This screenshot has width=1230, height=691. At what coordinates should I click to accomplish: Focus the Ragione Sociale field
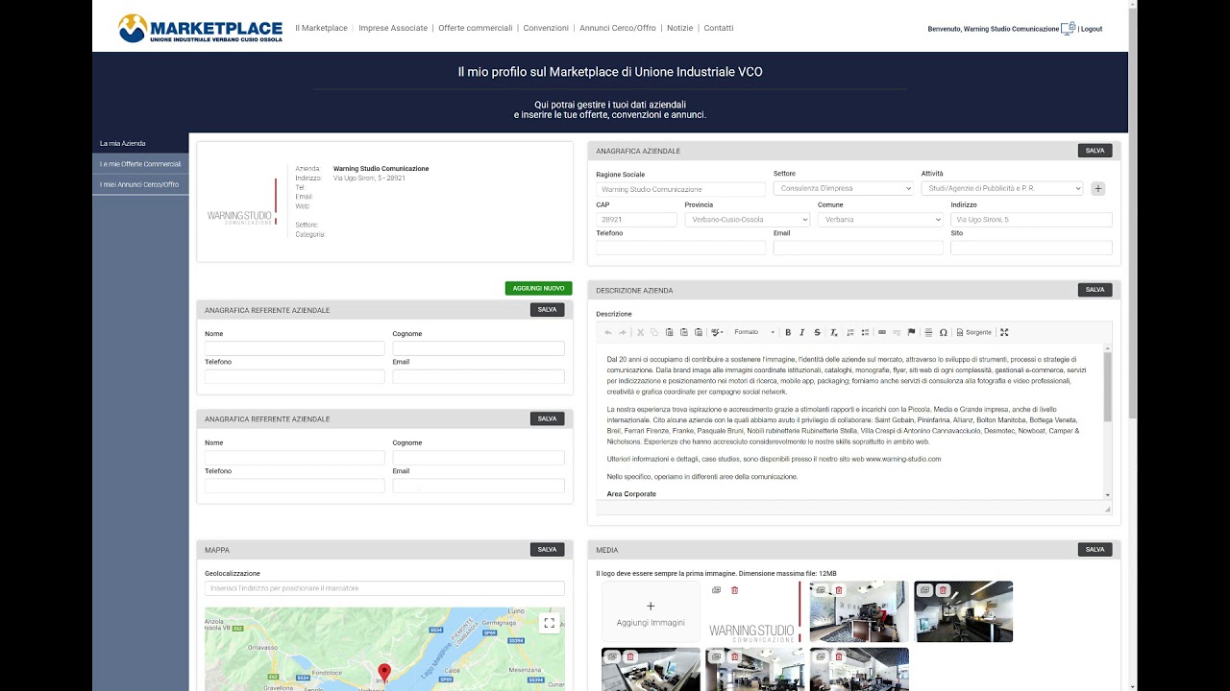click(x=680, y=189)
